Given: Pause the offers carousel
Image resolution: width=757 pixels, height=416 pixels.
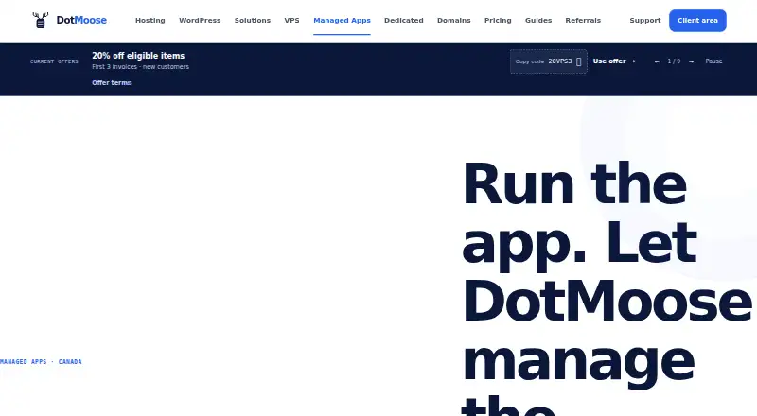Looking at the screenshot, I should (x=713, y=61).
